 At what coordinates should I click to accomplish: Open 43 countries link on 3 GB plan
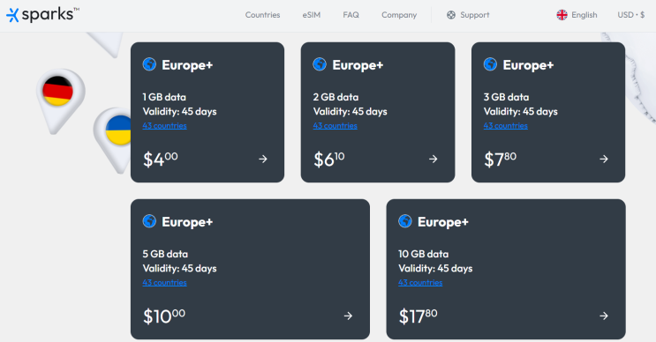505,126
